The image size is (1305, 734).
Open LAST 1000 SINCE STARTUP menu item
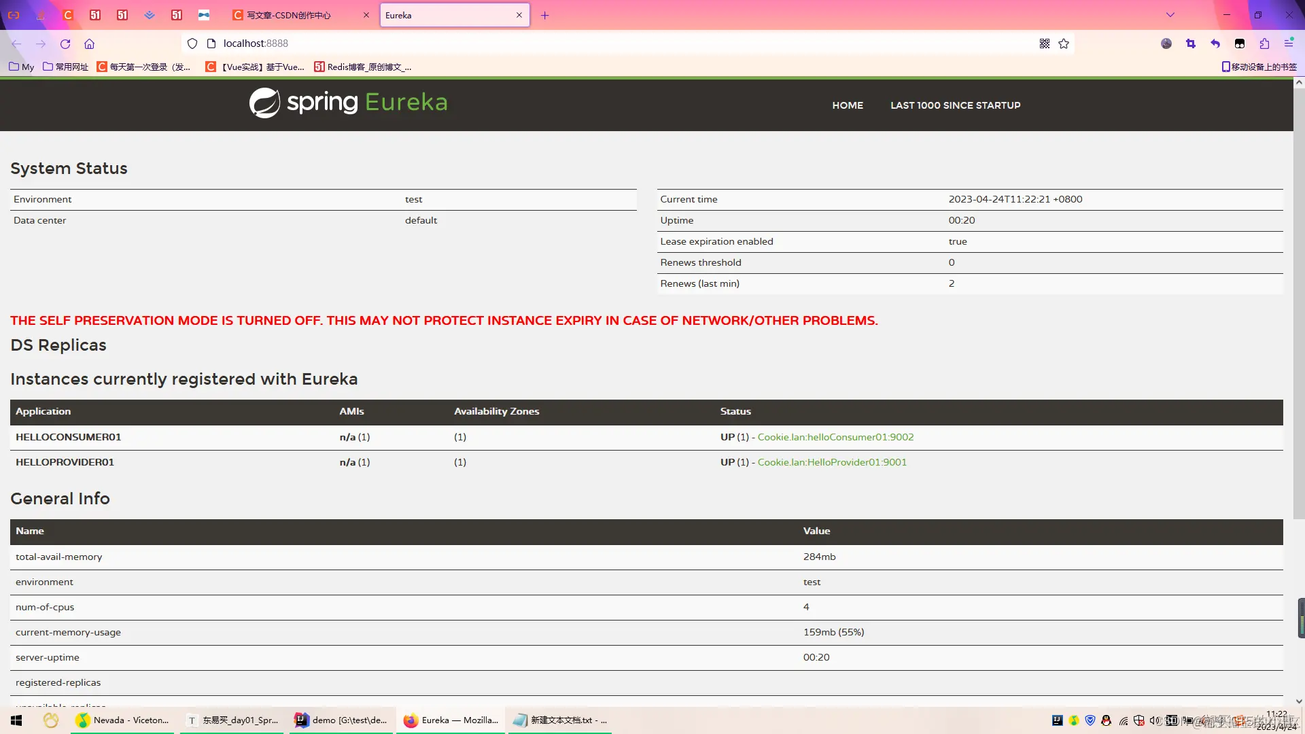(x=955, y=105)
